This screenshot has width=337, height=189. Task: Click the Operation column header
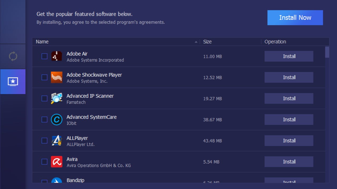[275, 42]
